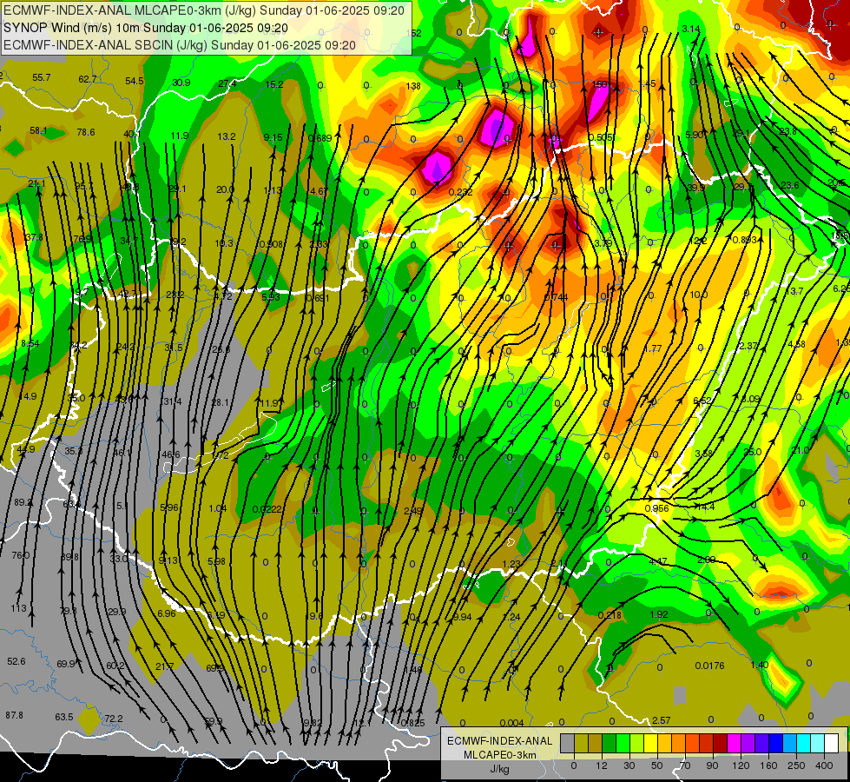Image resolution: width=850 pixels, height=782 pixels.
Task: Click the map value 2.49
Action: pyautogui.click(x=413, y=511)
